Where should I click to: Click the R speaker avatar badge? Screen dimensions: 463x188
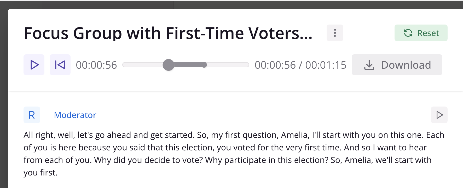click(x=32, y=115)
